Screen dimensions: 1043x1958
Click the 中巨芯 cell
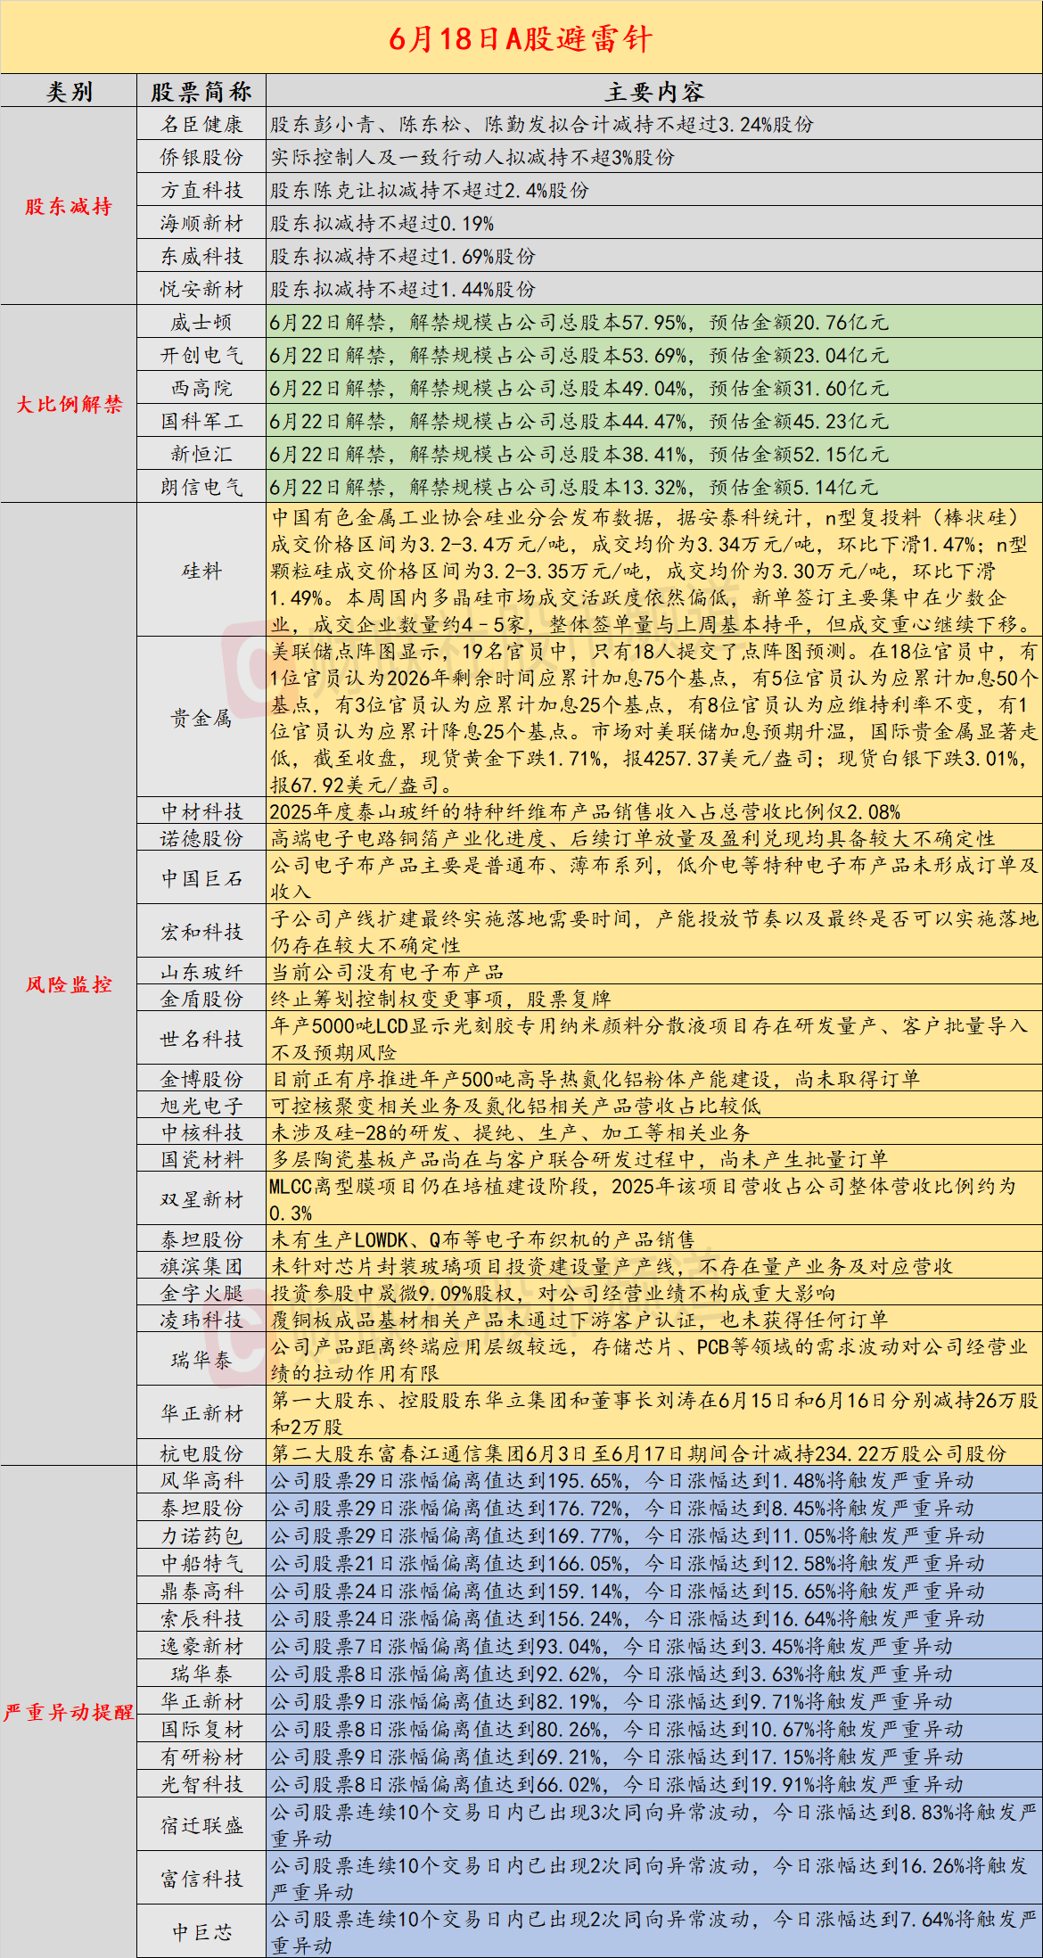[x=201, y=1931]
